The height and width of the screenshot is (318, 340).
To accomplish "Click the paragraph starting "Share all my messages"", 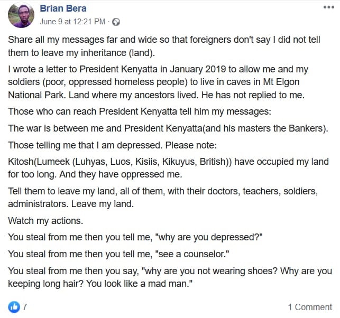I will pos(164,46).
